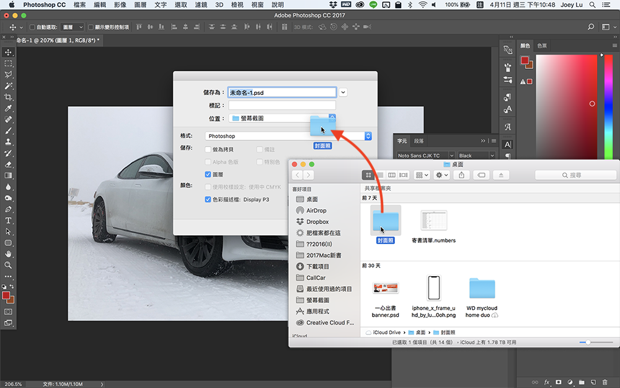This screenshot has height=388, width=620.
Task: Select the Healing Brush tool
Action: click(8, 119)
